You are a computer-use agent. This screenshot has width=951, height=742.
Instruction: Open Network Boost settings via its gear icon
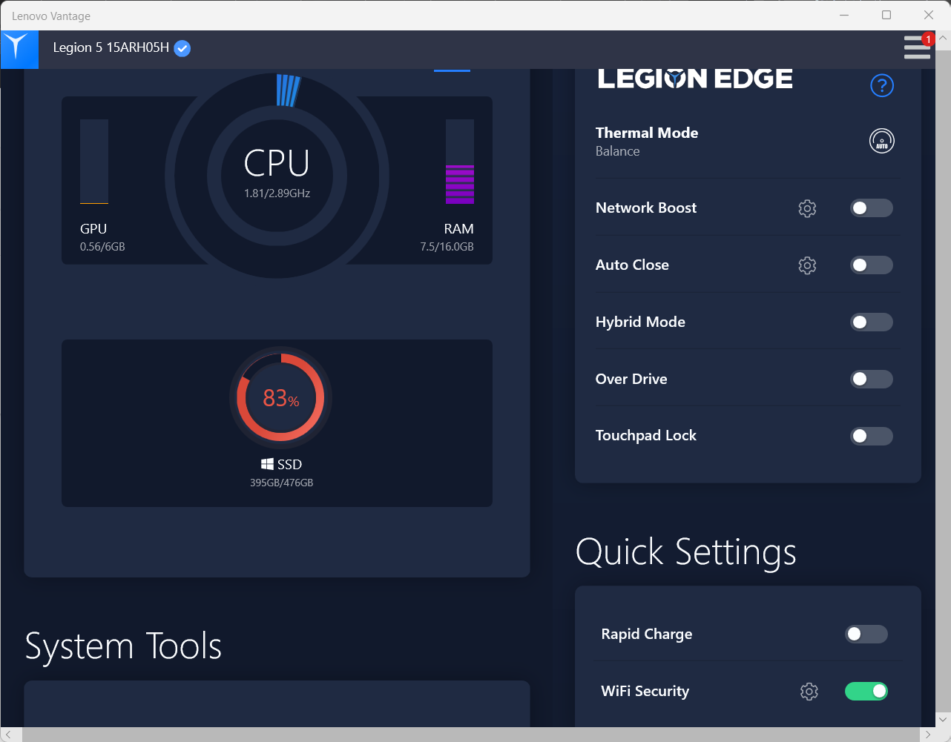pyautogui.click(x=807, y=208)
